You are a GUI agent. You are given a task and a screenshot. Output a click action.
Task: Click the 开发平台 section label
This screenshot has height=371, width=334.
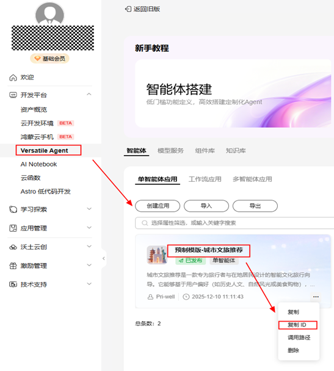click(x=34, y=95)
